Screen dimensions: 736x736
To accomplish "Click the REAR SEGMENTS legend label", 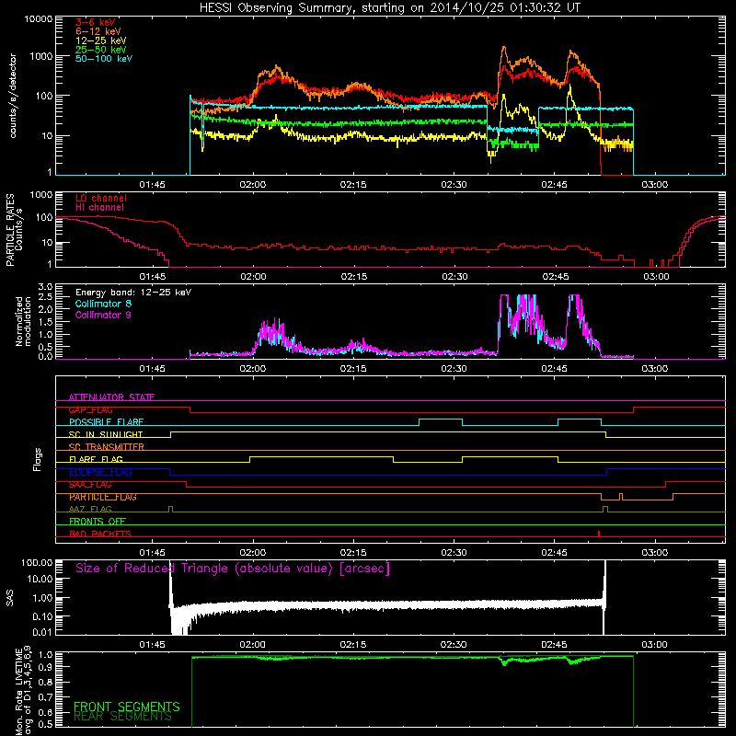I will (x=123, y=716).
